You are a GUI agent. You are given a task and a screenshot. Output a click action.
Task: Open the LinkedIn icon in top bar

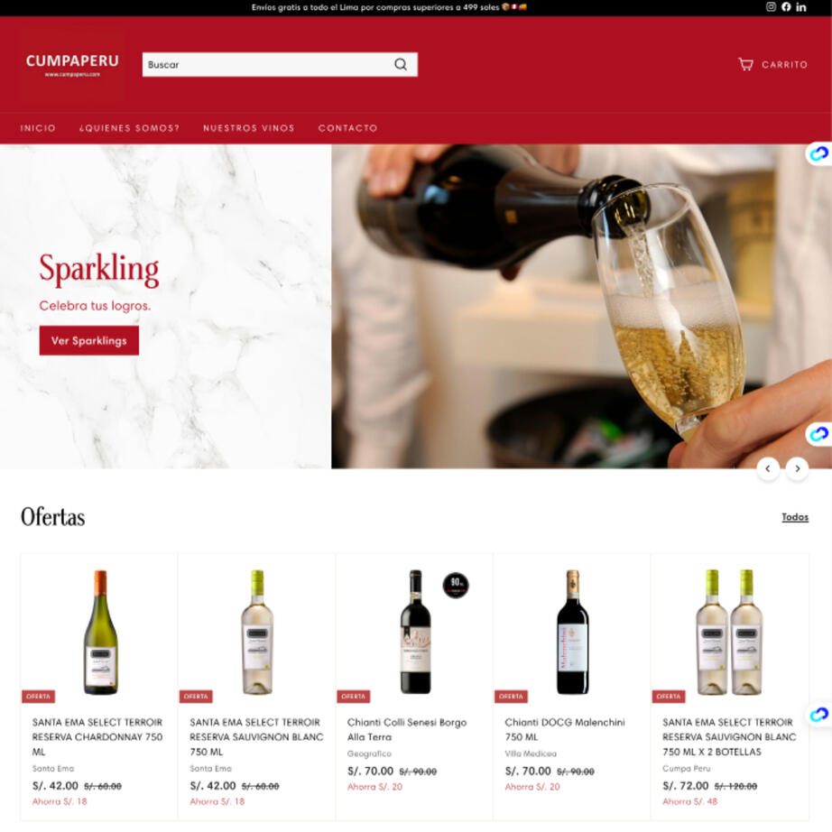801,7
